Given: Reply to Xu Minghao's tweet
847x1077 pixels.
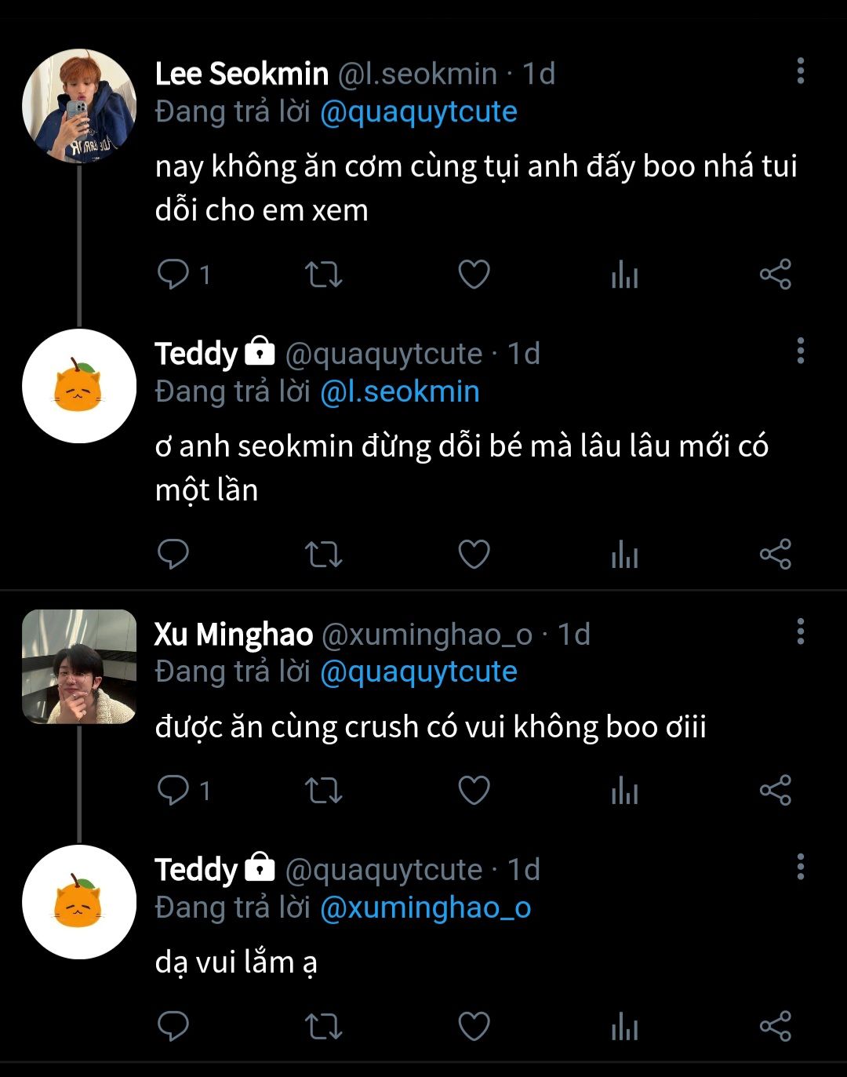Looking at the screenshot, I should coord(173,790).
